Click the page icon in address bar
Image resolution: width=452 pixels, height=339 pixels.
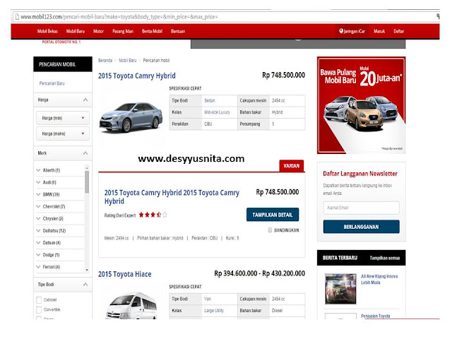[x=17, y=17]
